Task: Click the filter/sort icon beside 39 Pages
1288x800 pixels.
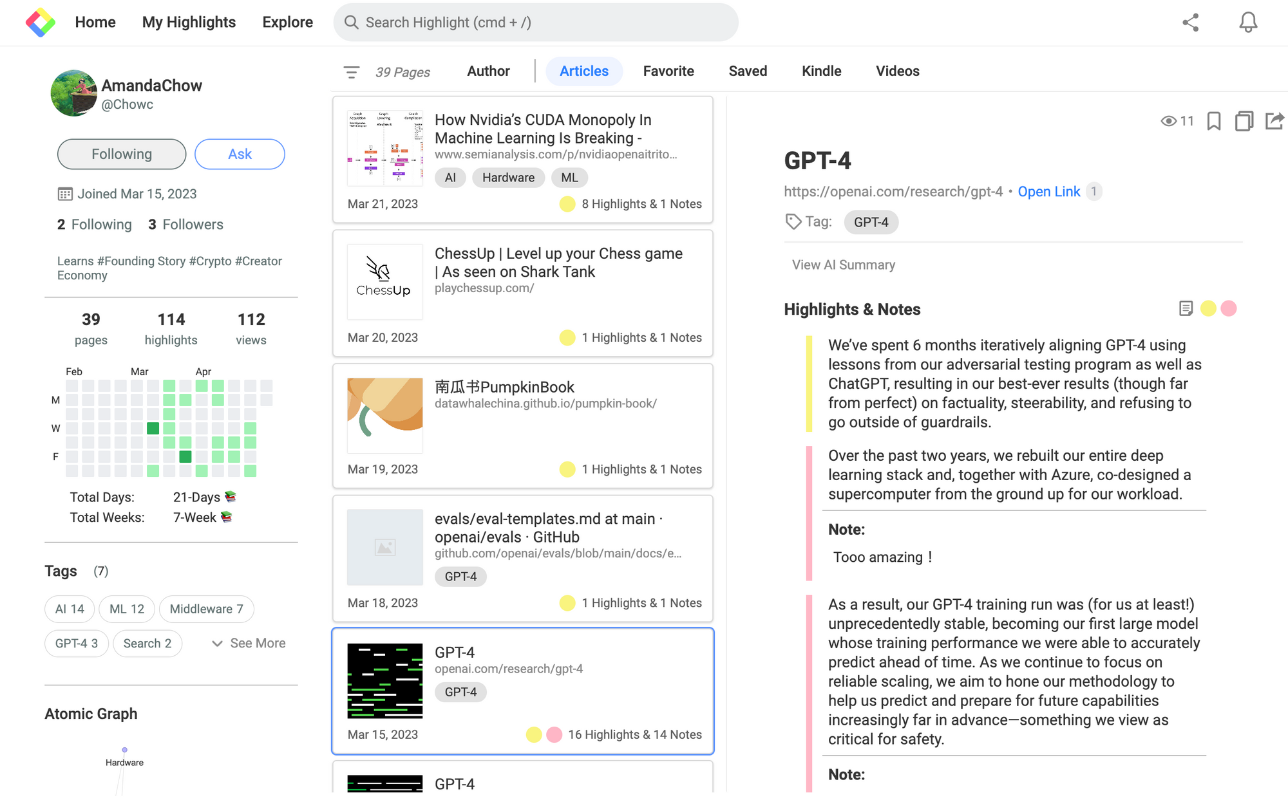Action: pos(351,72)
